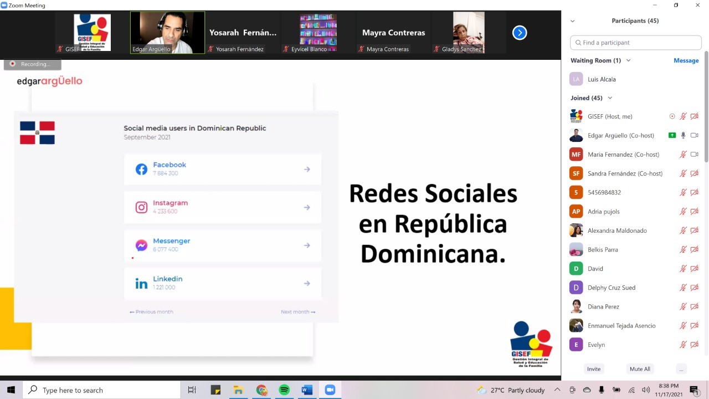Collapse the Waiting Room section

(x=628, y=60)
